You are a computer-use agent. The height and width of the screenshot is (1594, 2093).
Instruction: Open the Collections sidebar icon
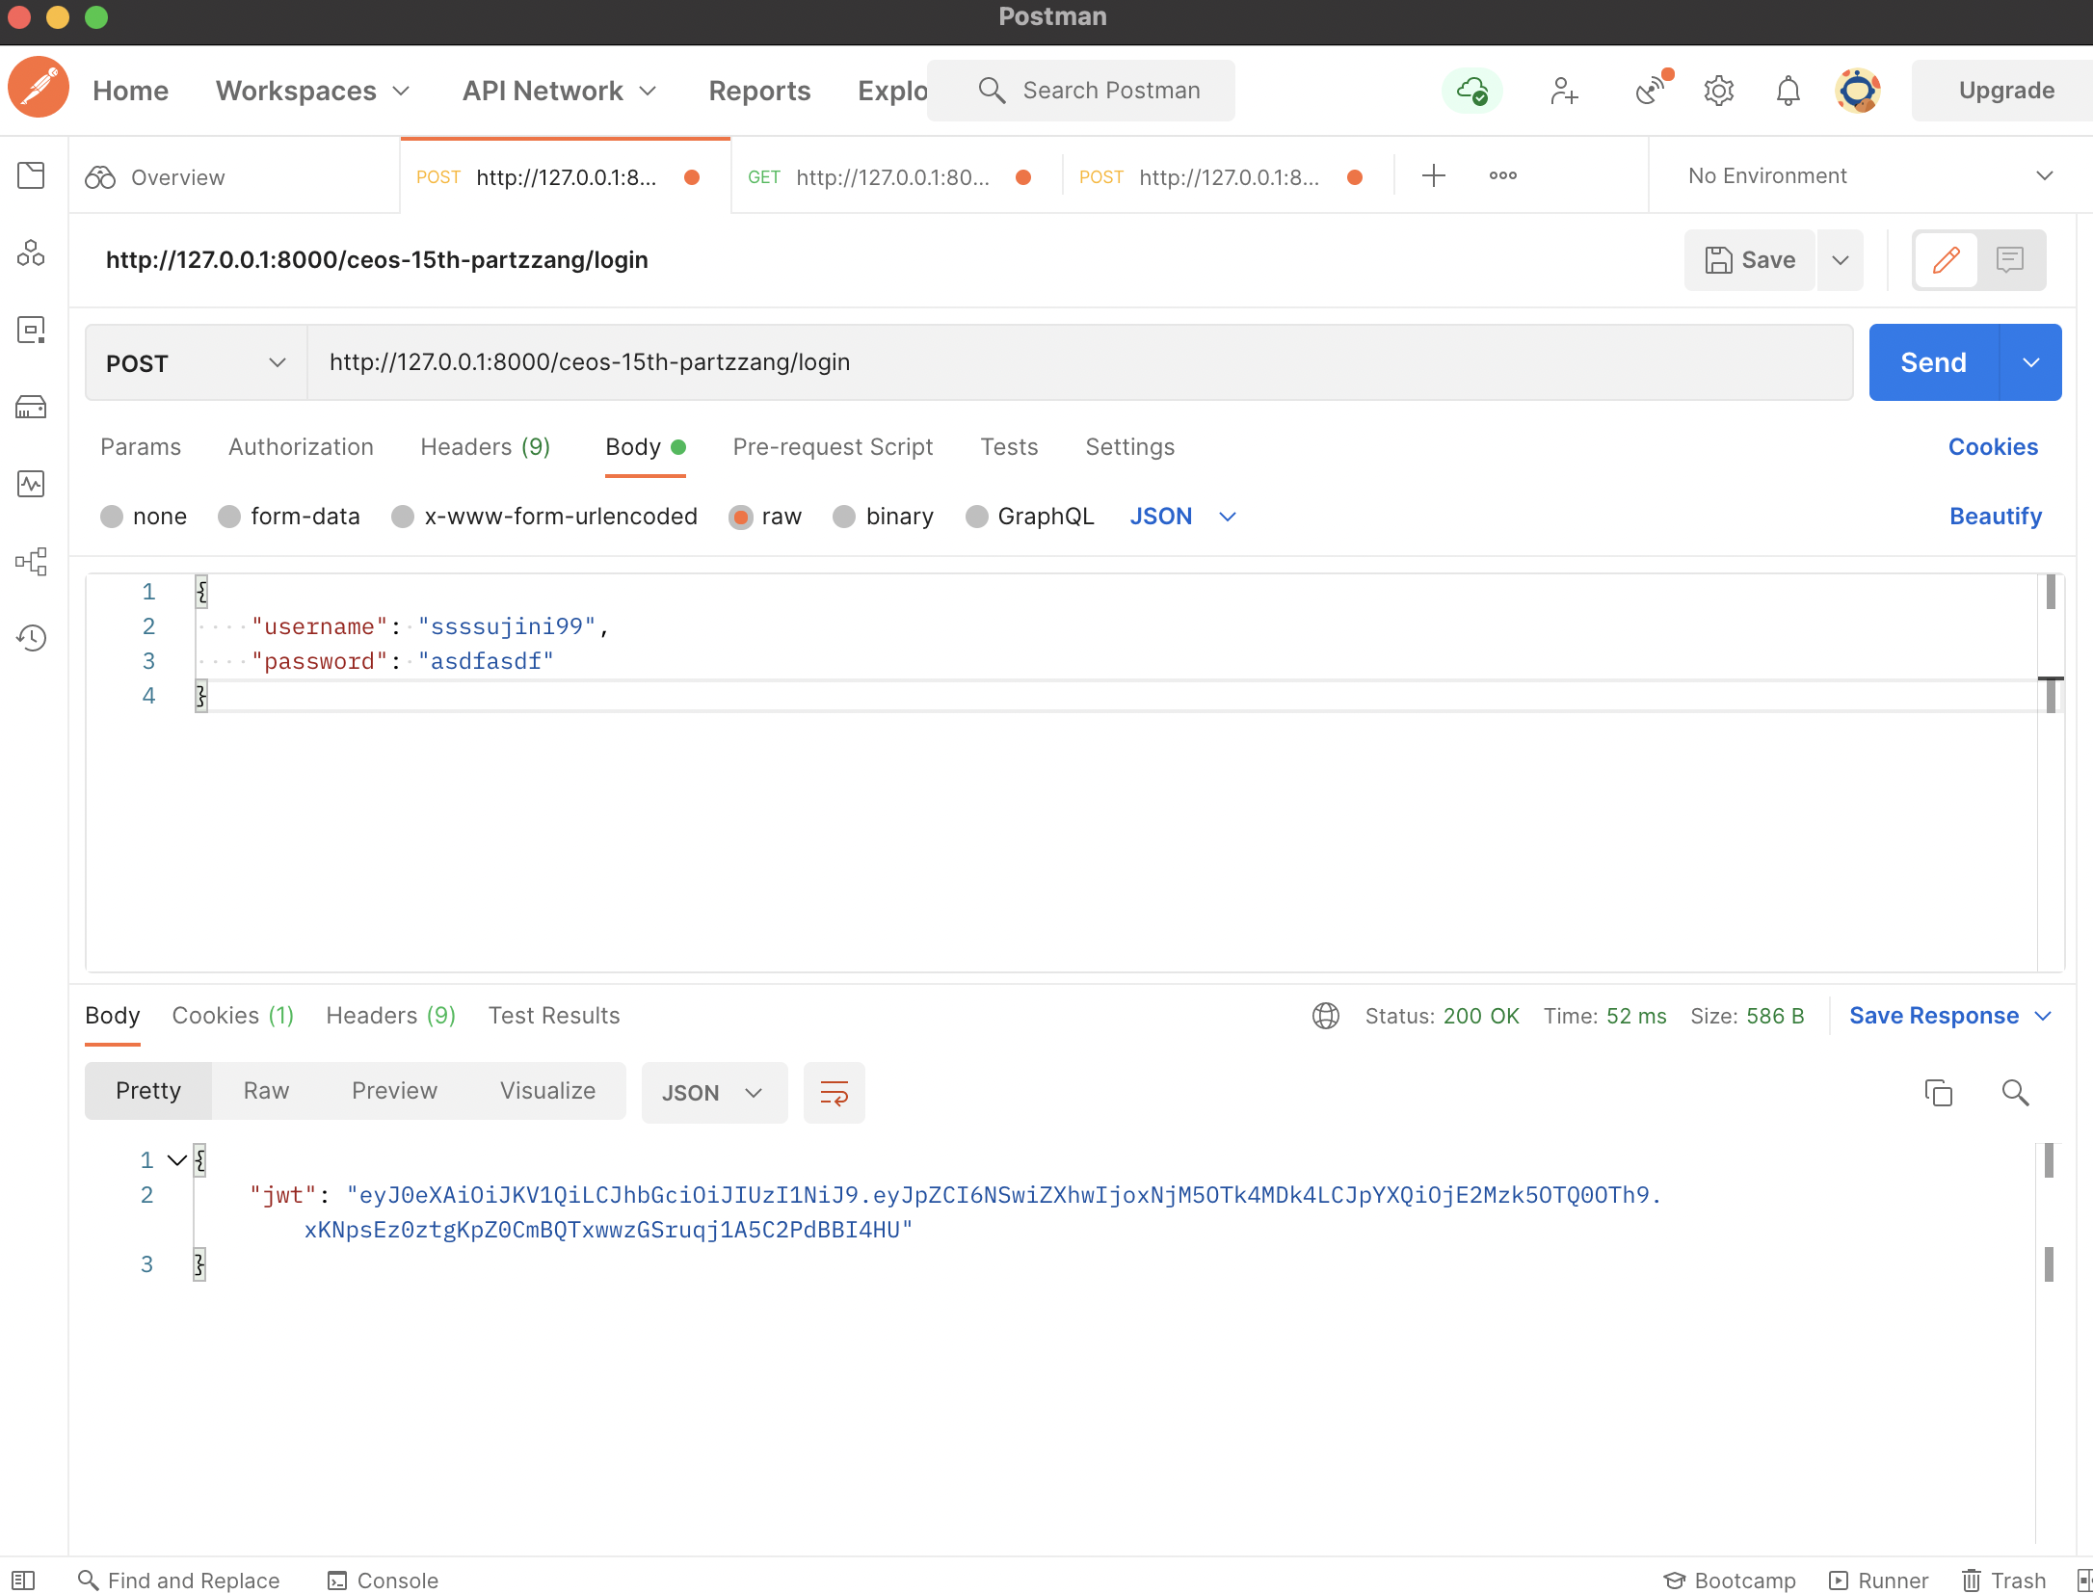coord(31,175)
